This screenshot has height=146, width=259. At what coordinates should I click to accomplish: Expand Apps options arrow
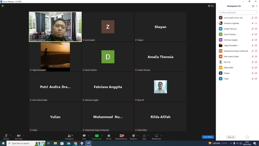148,136
